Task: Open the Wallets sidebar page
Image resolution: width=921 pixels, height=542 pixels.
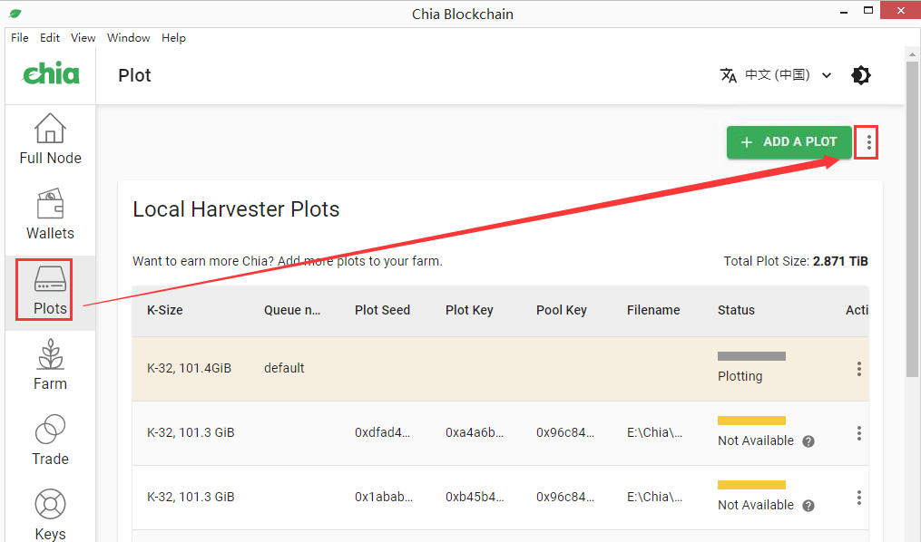Action: point(50,214)
